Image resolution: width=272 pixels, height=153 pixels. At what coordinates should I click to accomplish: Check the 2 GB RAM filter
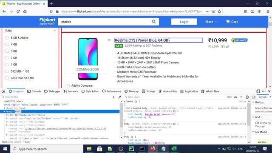pos(7,58)
